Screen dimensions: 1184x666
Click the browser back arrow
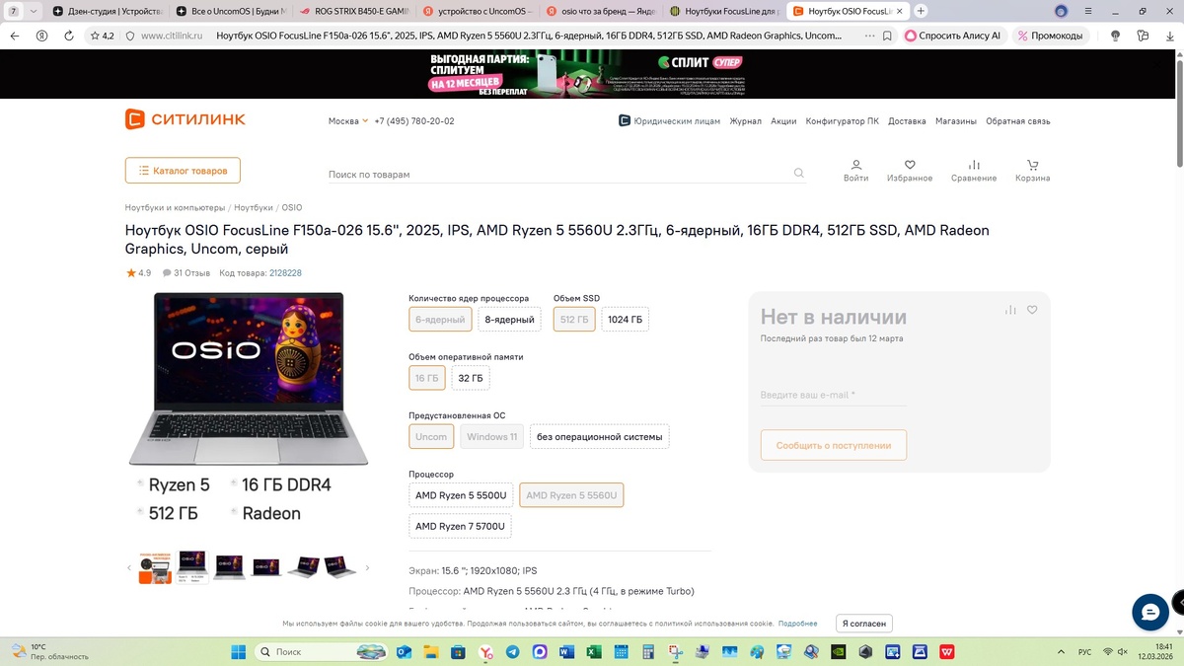[x=14, y=36]
